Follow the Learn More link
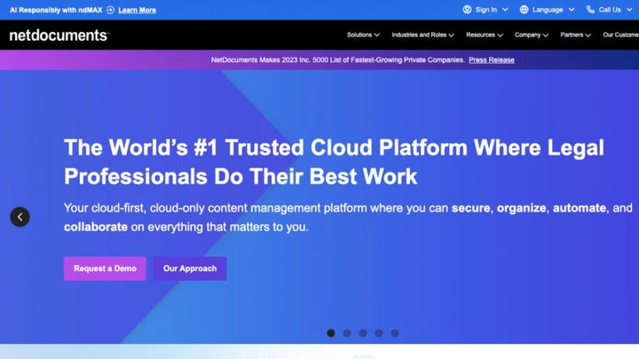The width and height of the screenshot is (639, 359). tap(137, 10)
